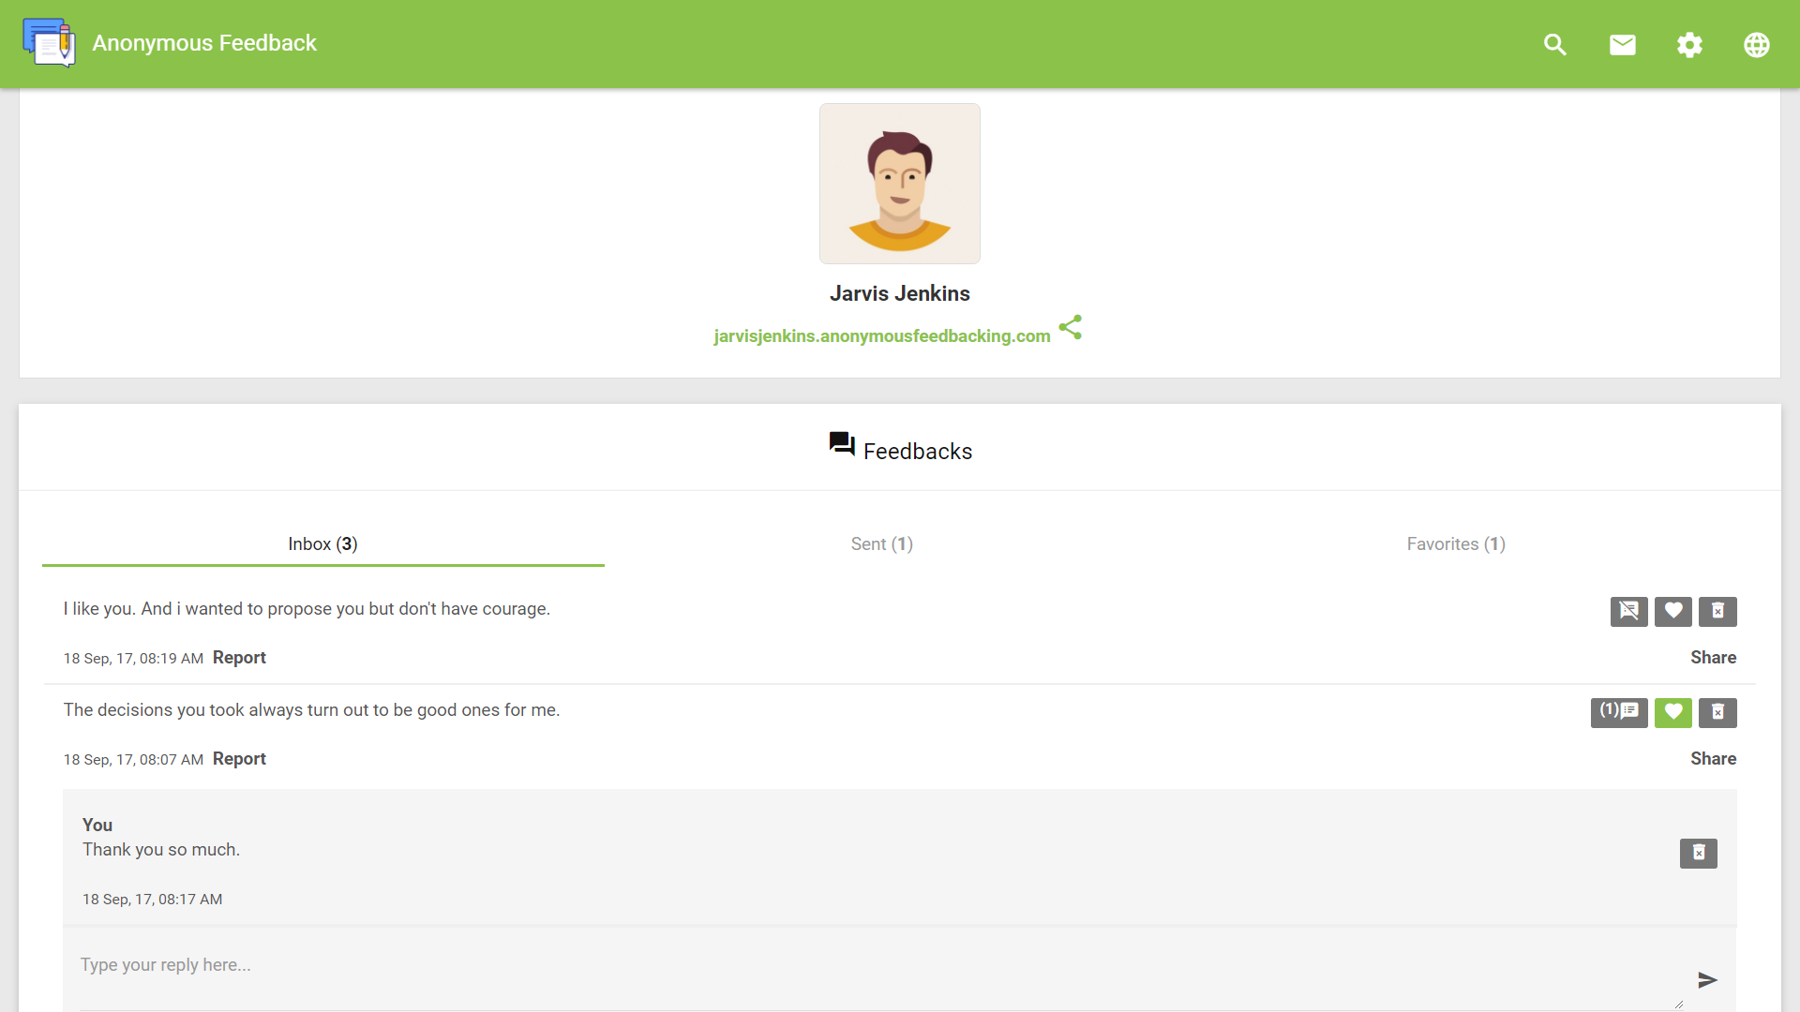Screen dimensions: 1800x1012
Task: Open settings gear icon
Action: pos(1689,44)
